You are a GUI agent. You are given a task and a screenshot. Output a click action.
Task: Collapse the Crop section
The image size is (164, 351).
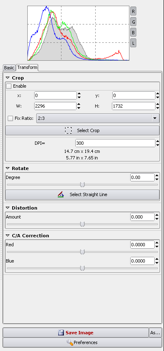[x=8, y=78]
